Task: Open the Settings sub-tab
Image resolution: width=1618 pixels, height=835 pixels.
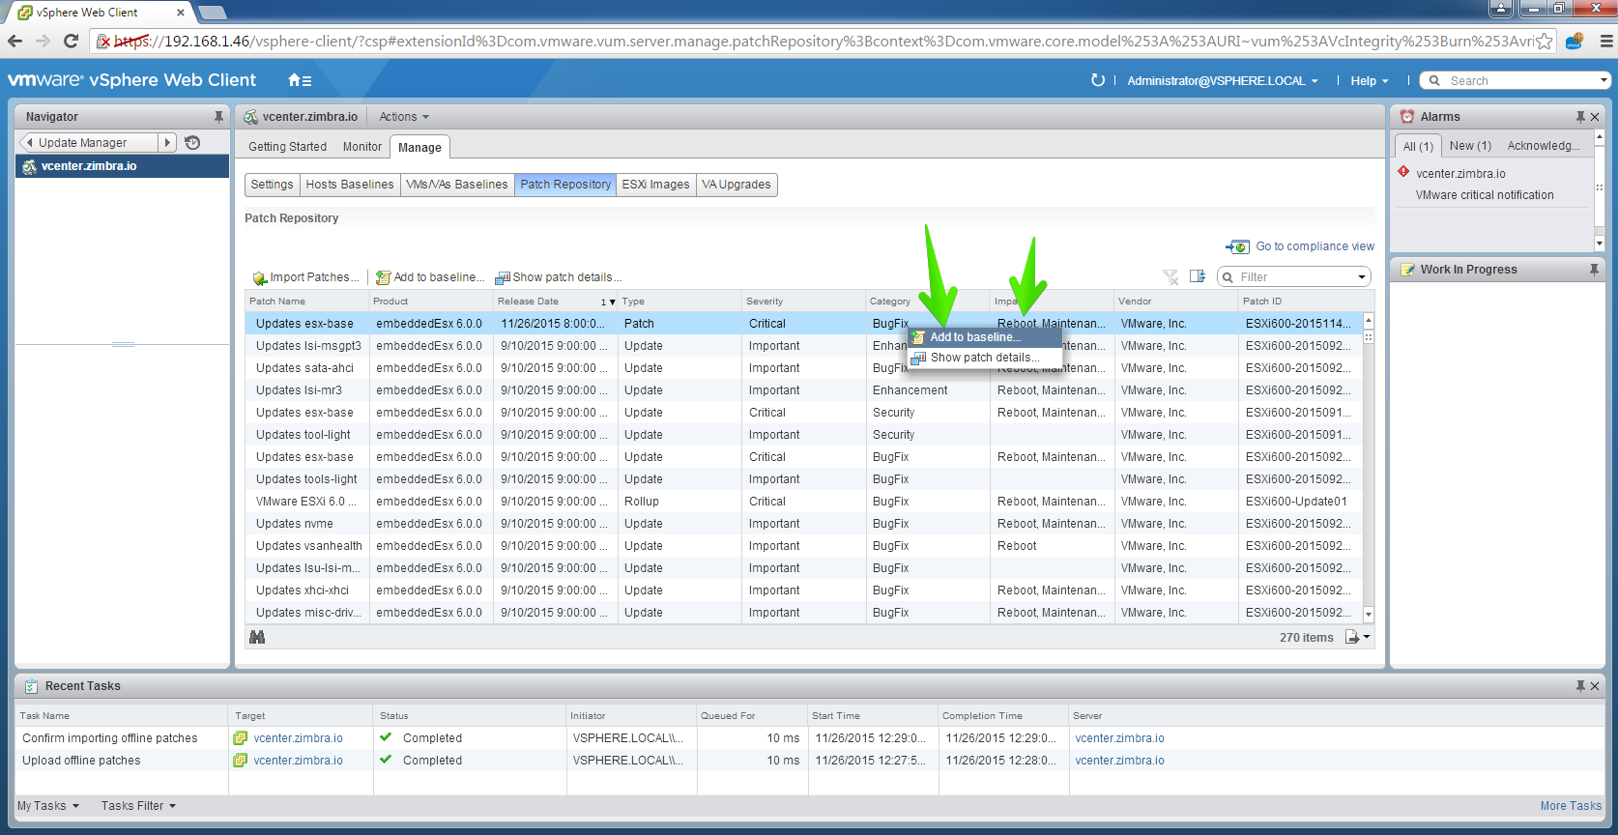Action: tap(272, 185)
